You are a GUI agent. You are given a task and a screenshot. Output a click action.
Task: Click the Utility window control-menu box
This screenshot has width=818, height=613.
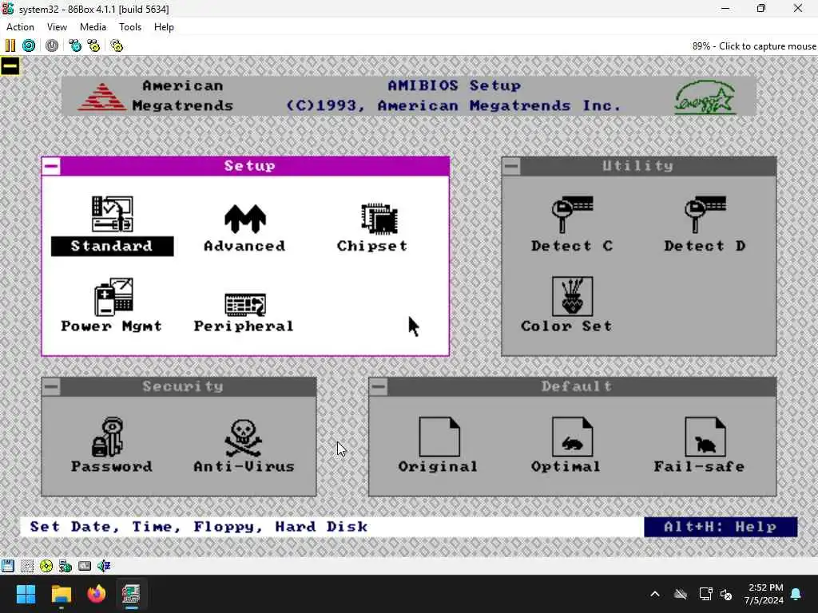[x=511, y=166]
